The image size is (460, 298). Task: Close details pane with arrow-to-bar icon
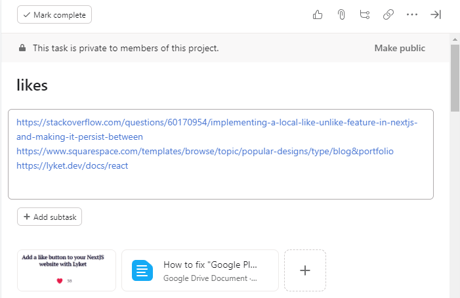pyautogui.click(x=436, y=14)
